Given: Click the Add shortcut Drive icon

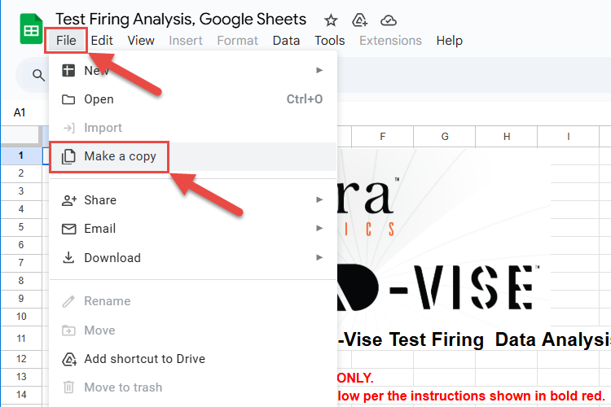Looking at the screenshot, I should tap(69, 359).
